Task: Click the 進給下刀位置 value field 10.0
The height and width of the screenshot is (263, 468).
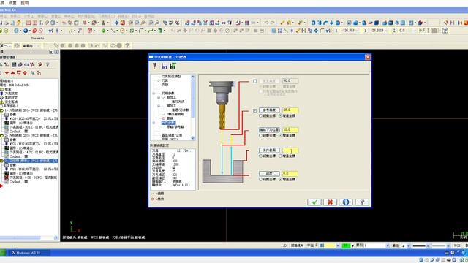Action: click(290, 130)
